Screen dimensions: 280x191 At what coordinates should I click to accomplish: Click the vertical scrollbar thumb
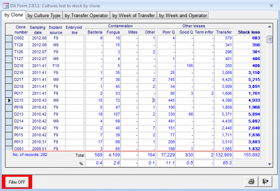[x=270, y=39]
